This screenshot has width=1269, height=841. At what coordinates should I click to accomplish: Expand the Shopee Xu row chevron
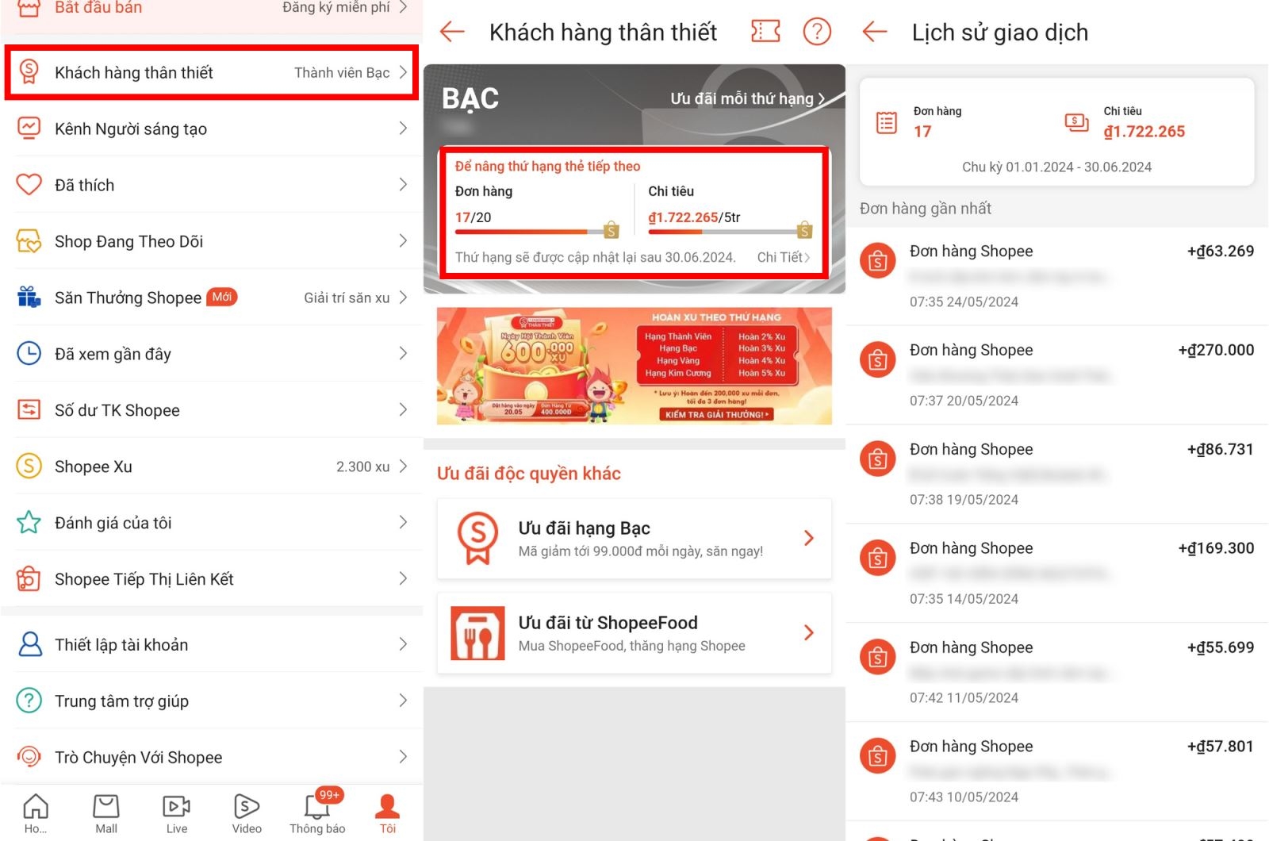pos(403,467)
